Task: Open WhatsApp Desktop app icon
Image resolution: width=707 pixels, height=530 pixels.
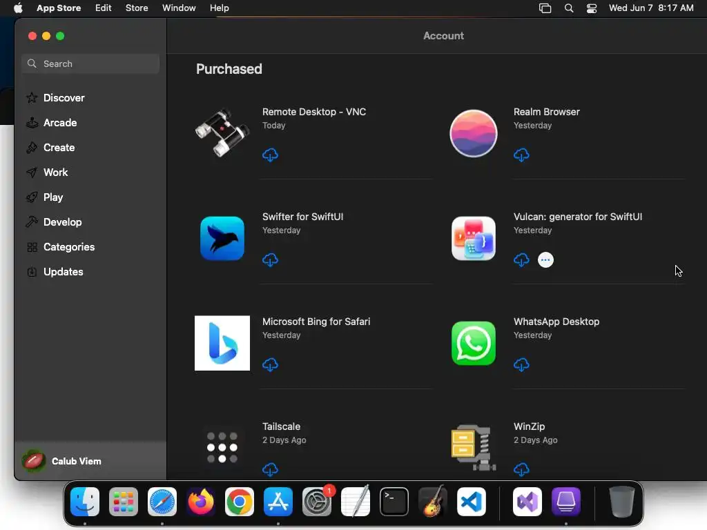Action: [474, 343]
